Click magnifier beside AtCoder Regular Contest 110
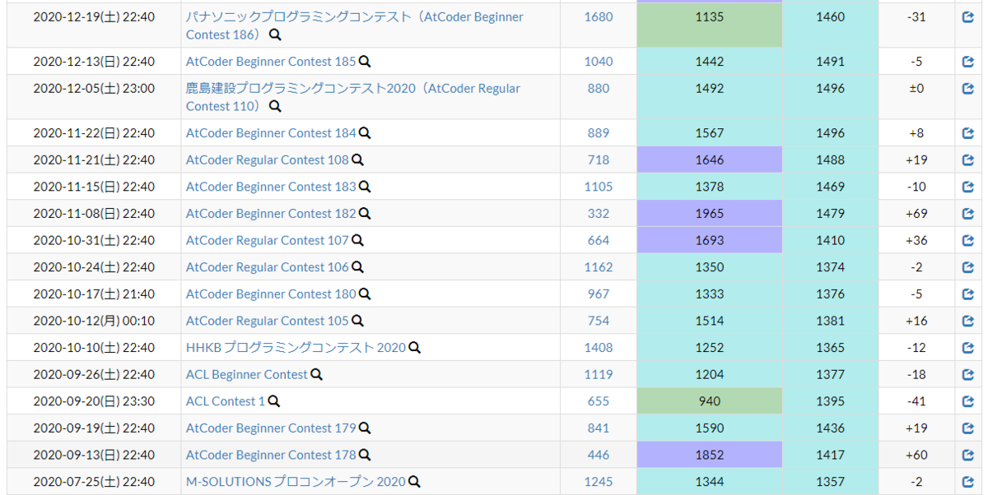 point(275,106)
